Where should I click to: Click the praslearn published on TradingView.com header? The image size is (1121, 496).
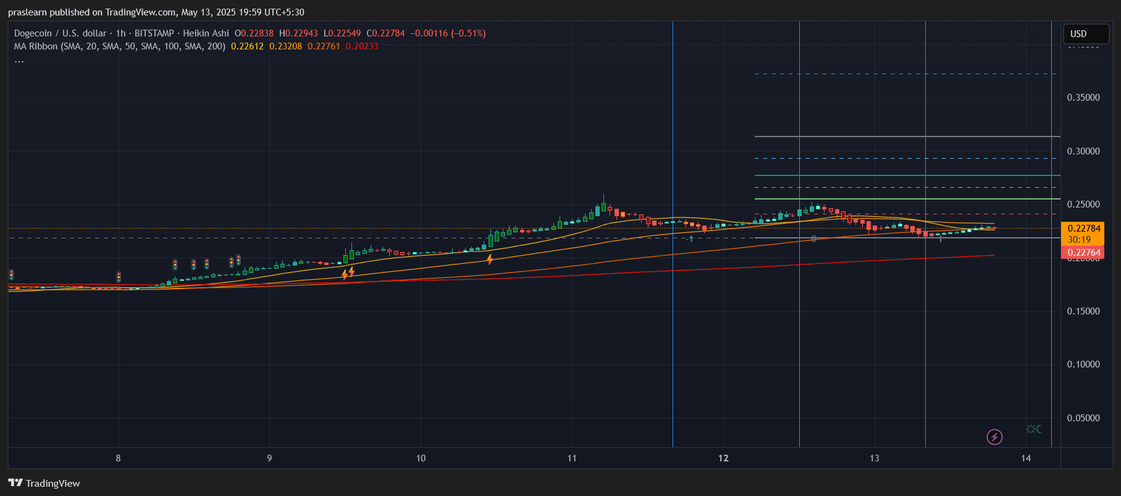(156, 12)
